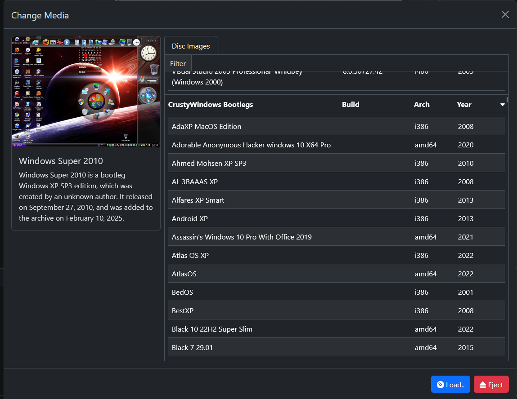
Task: Select Adorable Anonymous Hacker windows 10 entry
Action: tap(336, 145)
